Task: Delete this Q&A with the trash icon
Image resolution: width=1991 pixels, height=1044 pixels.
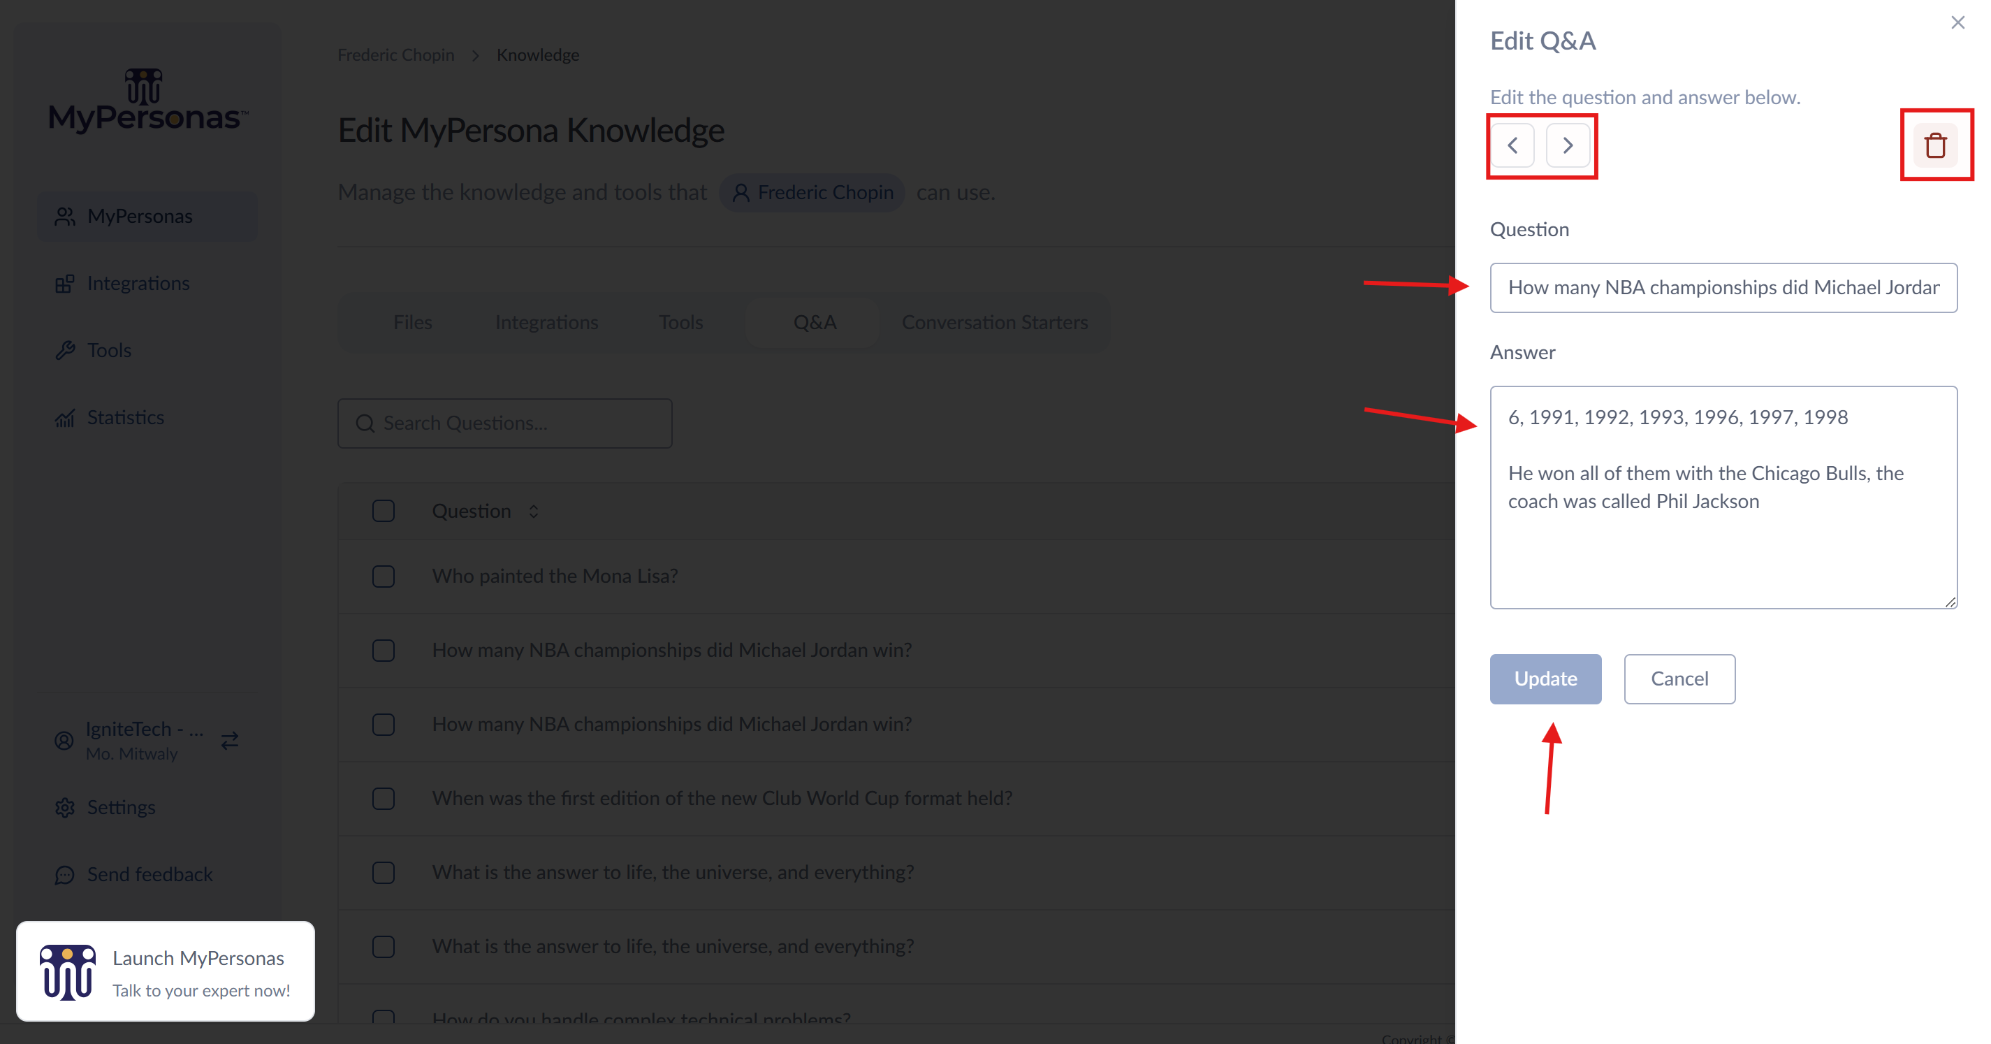Action: coord(1935,145)
